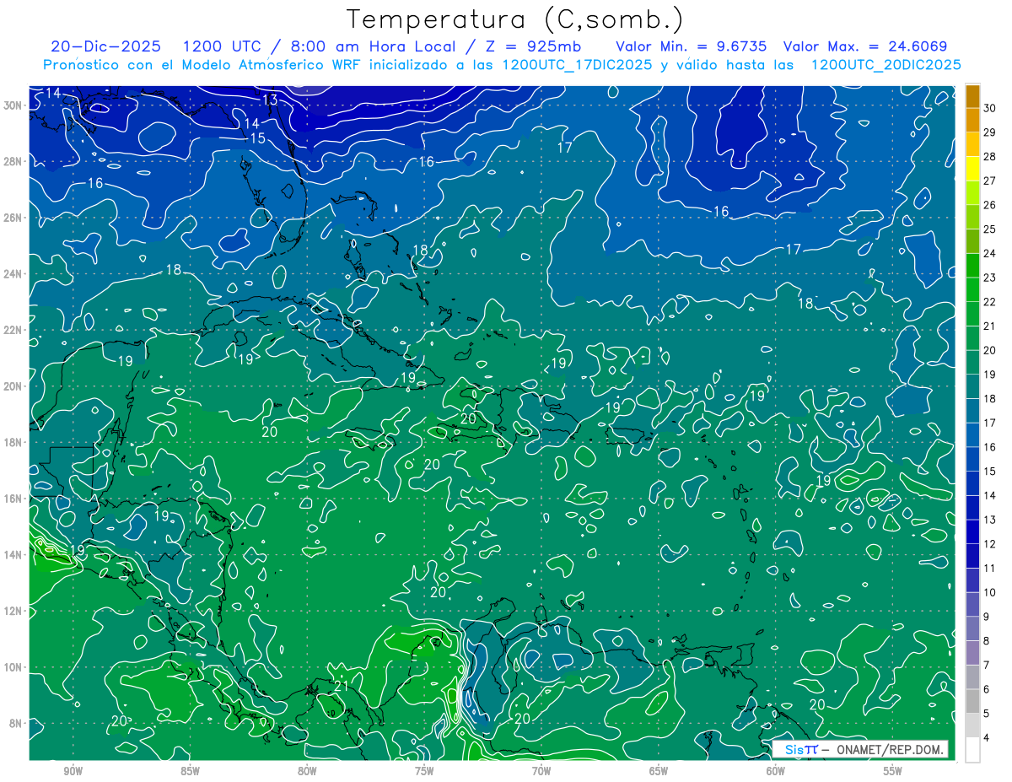Image resolution: width=1012 pixels, height=782 pixels.
Task: Click the 'Valor Max. = 24.6069' text
Action: point(865,46)
